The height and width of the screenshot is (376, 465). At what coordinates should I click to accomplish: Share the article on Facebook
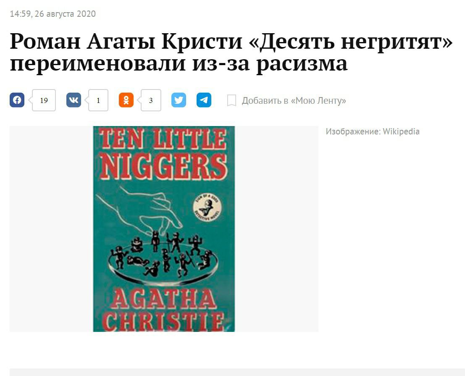click(x=17, y=100)
